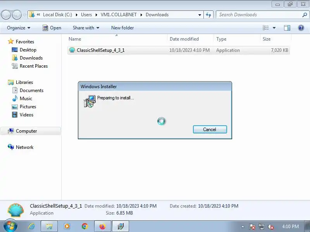The height and width of the screenshot is (232, 310).
Task: Click the Show desktop button
Action: pyautogui.click(x=307, y=226)
